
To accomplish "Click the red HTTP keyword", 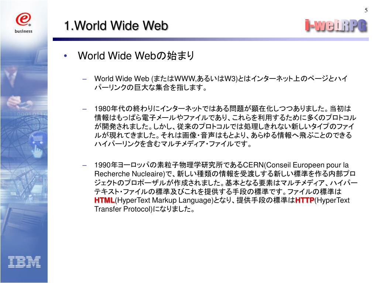I will tap(305, 200).
